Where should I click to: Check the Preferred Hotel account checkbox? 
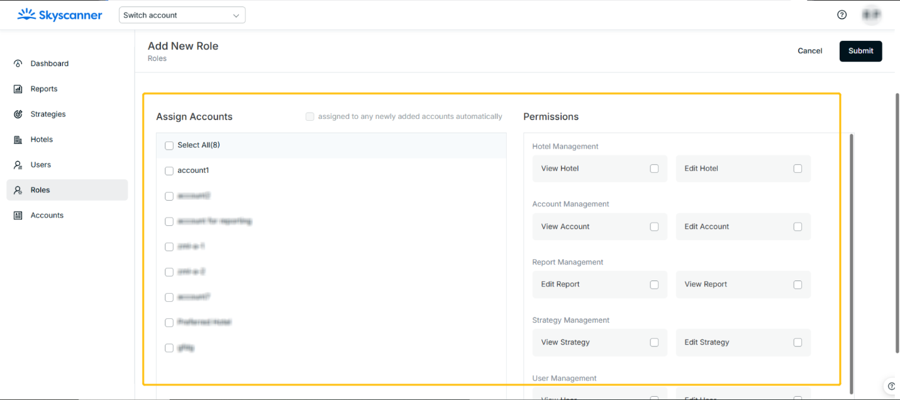[169, 323]
